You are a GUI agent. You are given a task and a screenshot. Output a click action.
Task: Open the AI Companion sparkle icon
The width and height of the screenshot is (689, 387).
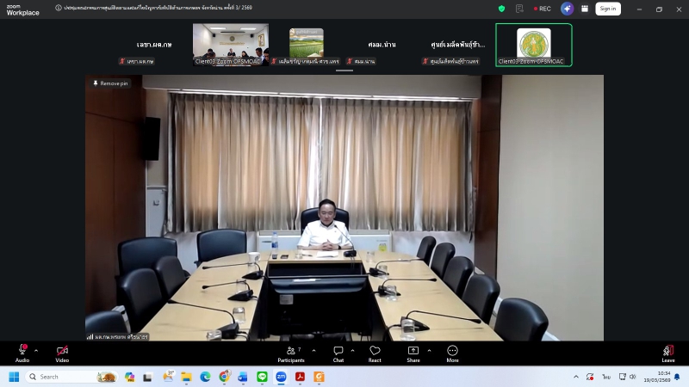point(567,9)
